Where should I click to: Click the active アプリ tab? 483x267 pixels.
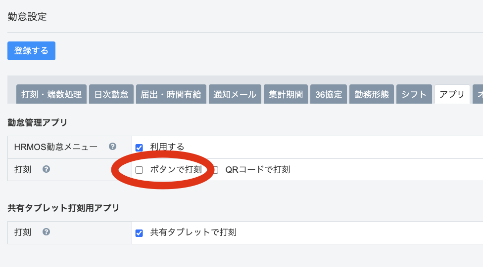pyautogui.click(x=452, y=94)
